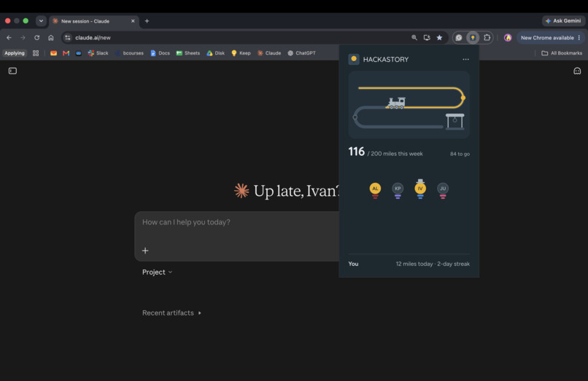Open the ChatGPT bookmark
The width and height of the screenshot is (588, 381).
[x=301, y=53]
